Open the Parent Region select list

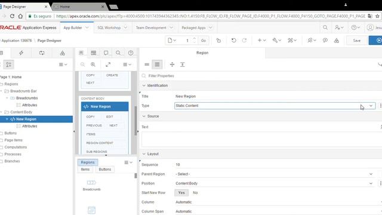coord(275,174)
